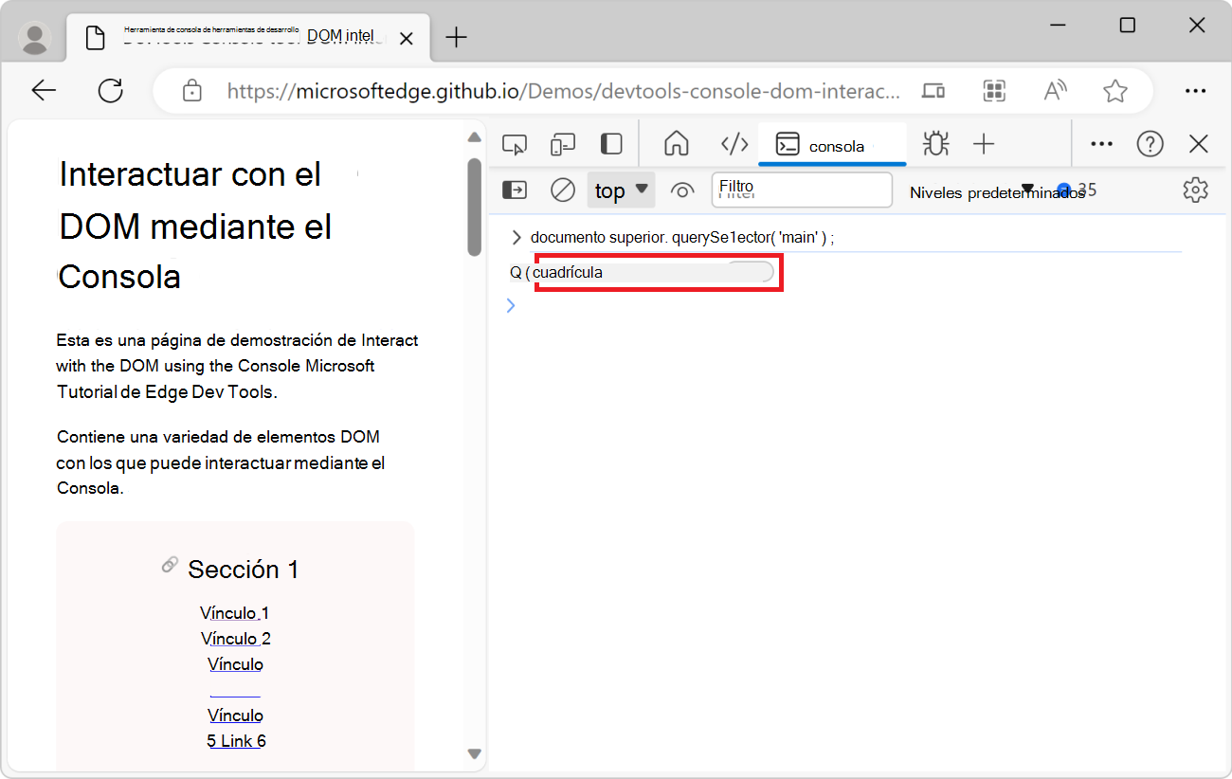Expand the querySelector console log entry
This screenshot has height=779, width=1232.
[x=516, y=237]
